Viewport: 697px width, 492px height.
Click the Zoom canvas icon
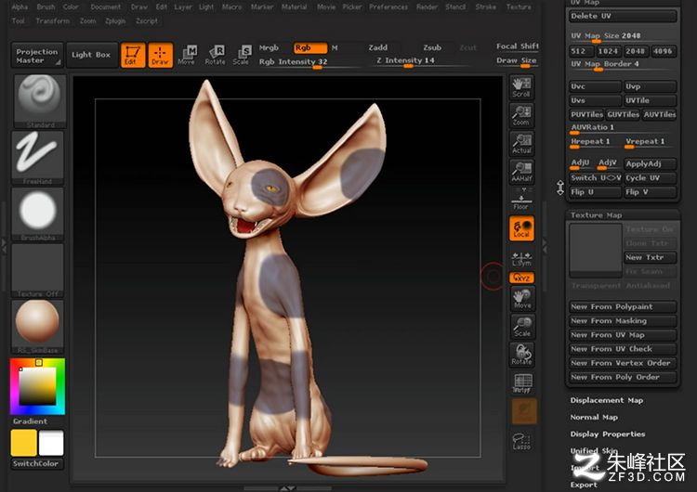(x=522, y=115)
